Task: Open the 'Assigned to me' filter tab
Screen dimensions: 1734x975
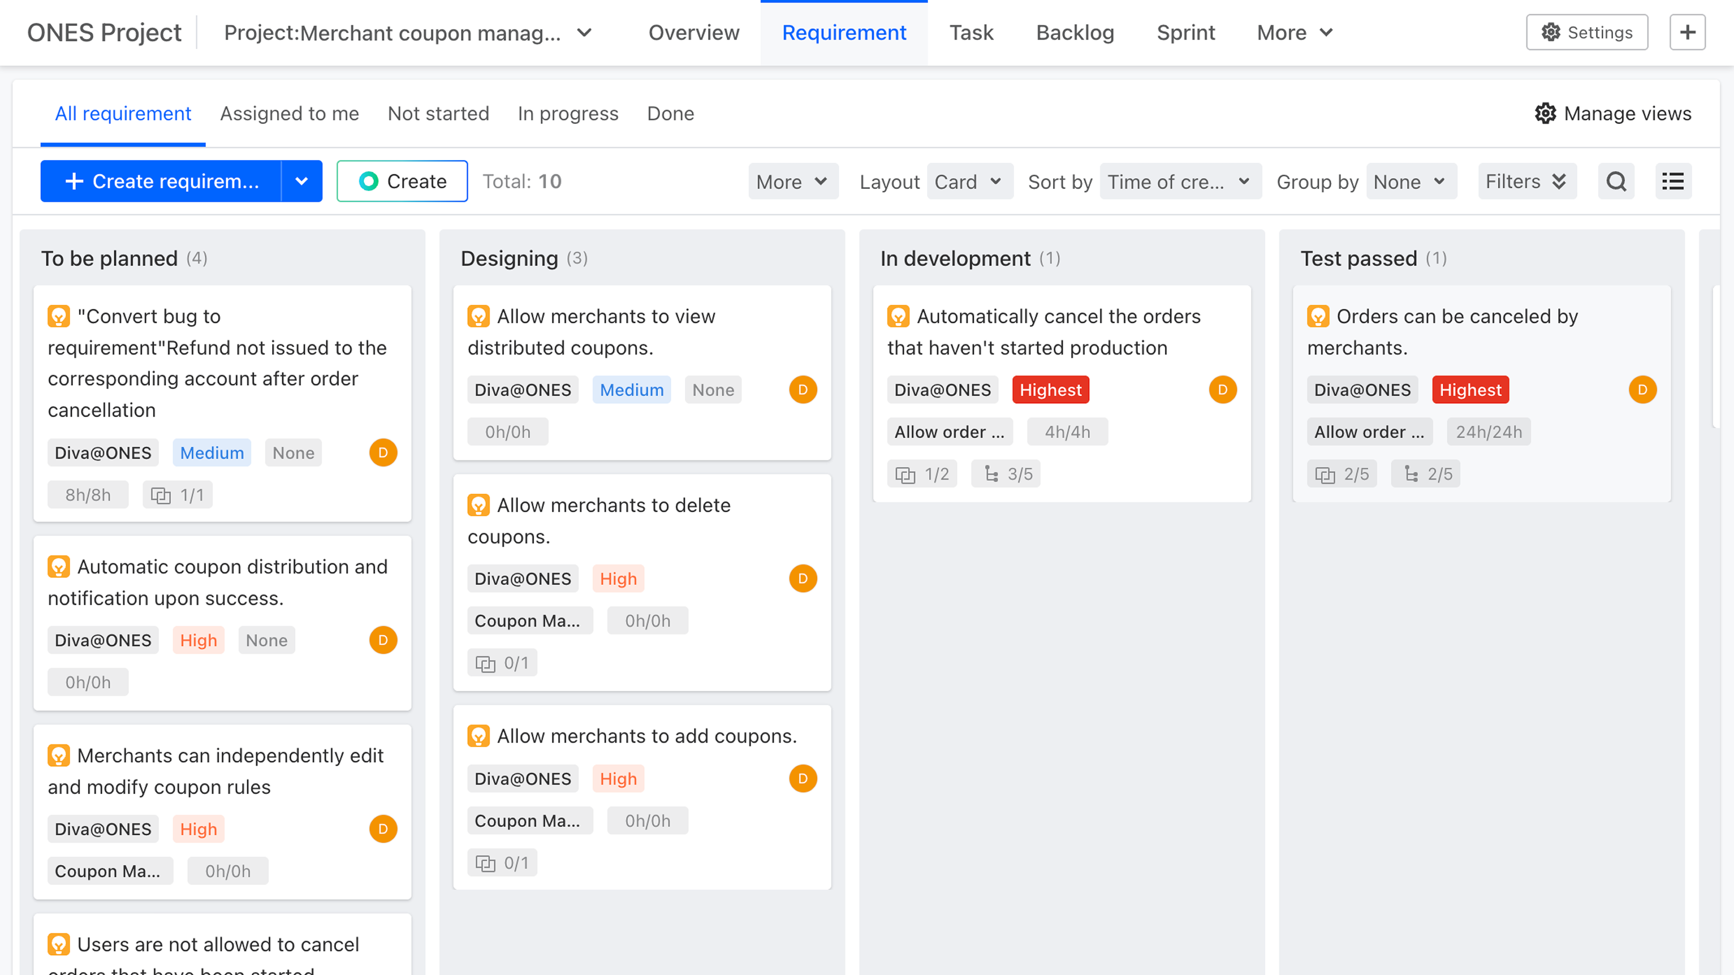Action: 290,113
